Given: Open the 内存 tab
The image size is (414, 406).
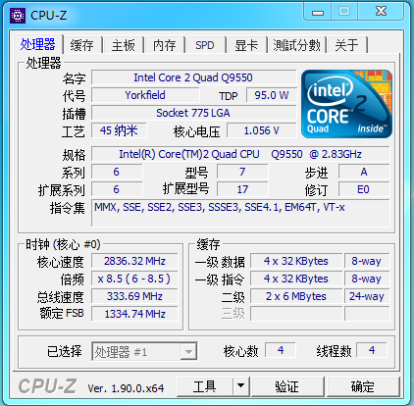Looking at the screenshot, I should (165, 45).
